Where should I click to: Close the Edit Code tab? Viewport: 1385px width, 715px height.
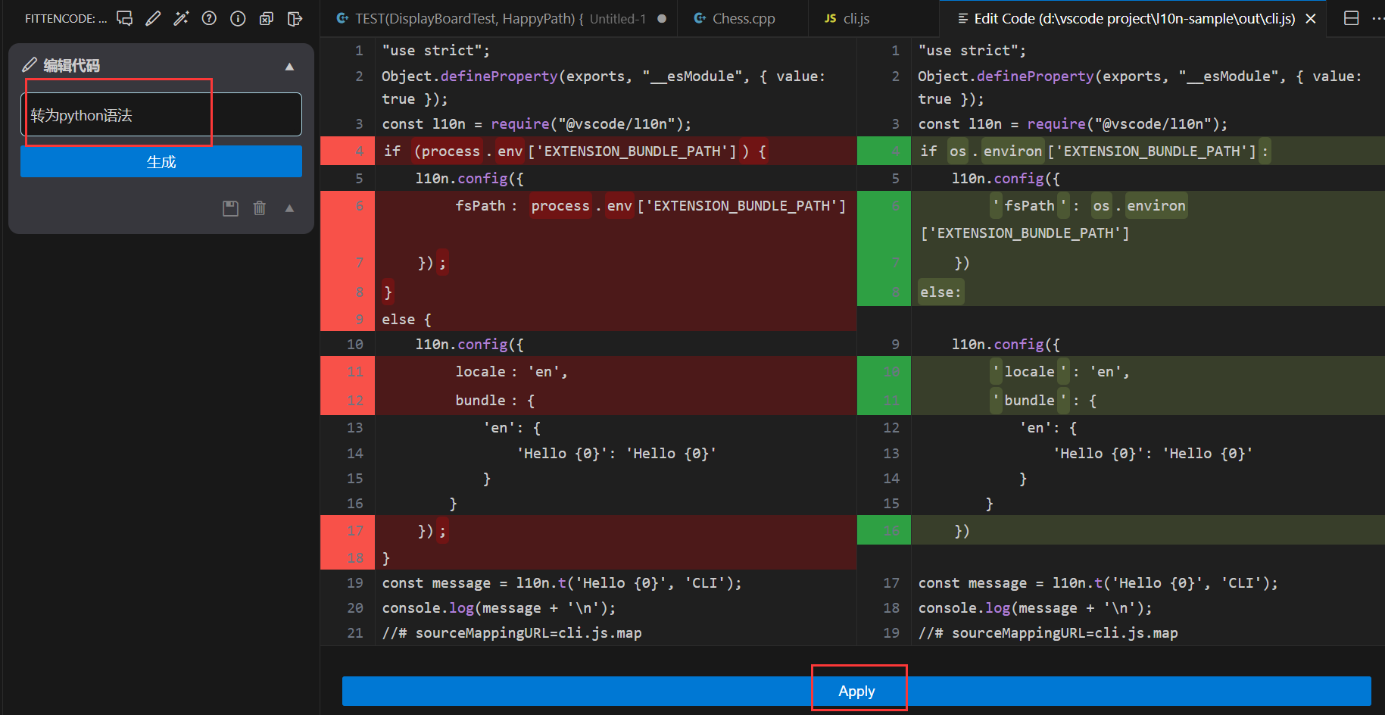pos(1311,18)
